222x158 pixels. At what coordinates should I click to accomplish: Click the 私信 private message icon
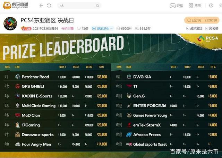click(x=83, y=29)
